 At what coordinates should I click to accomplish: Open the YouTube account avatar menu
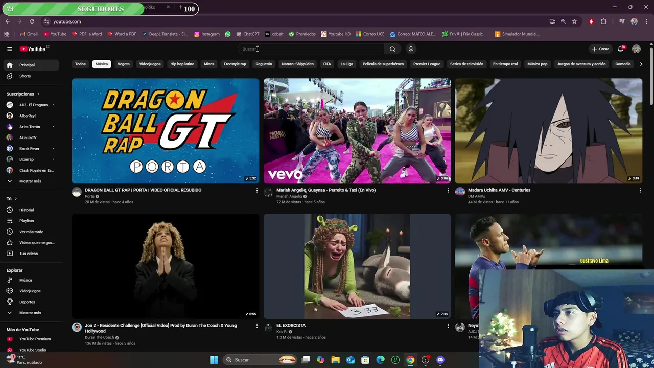(x=636, y=49)
